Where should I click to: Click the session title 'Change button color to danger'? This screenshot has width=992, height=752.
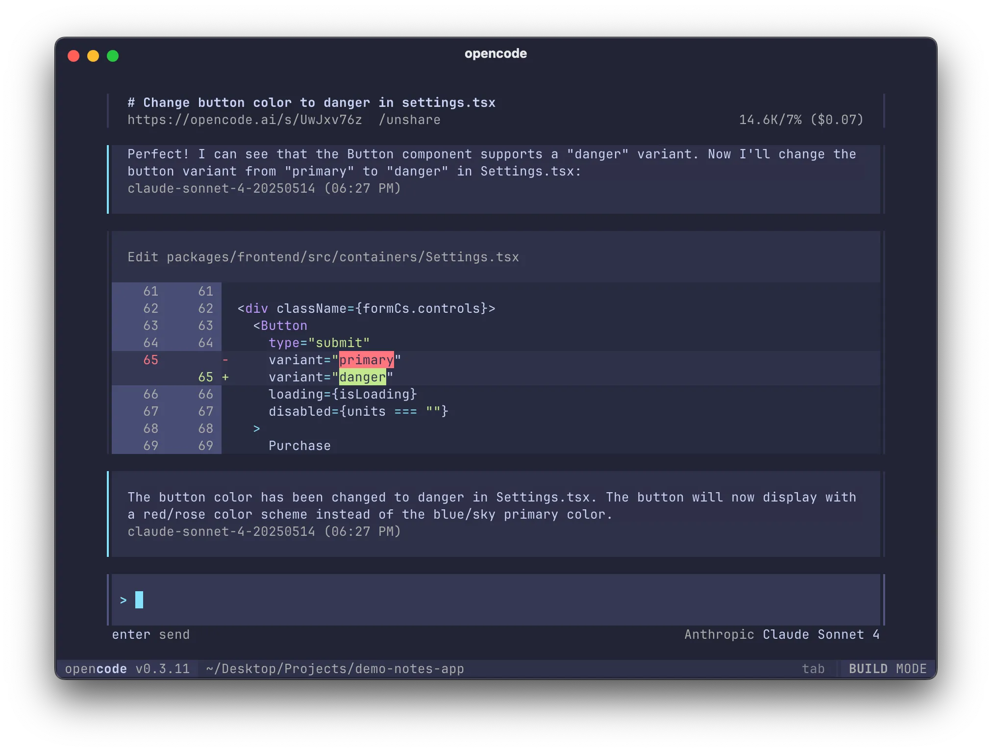coord(311,102)
